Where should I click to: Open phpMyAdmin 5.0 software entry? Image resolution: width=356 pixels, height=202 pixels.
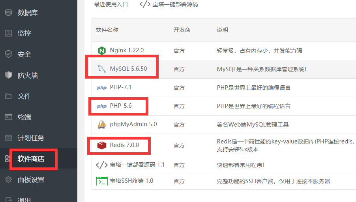click(x=133, y=124)
